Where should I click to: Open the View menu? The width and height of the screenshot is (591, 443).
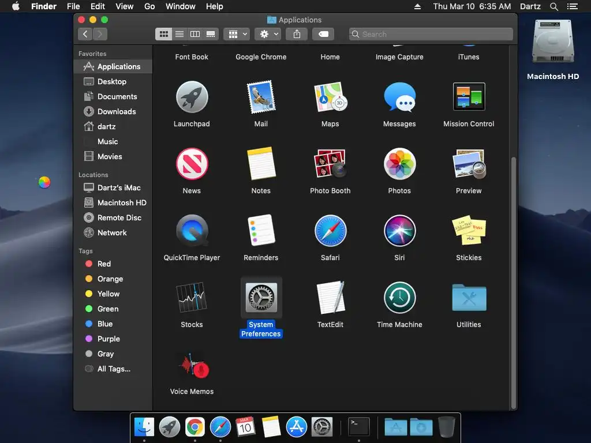pos(125,6)
